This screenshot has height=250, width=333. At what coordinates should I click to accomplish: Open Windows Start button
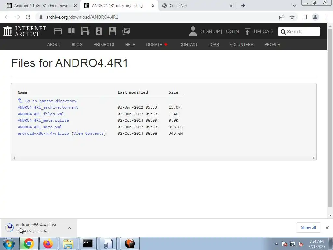[x=9, y=243]
